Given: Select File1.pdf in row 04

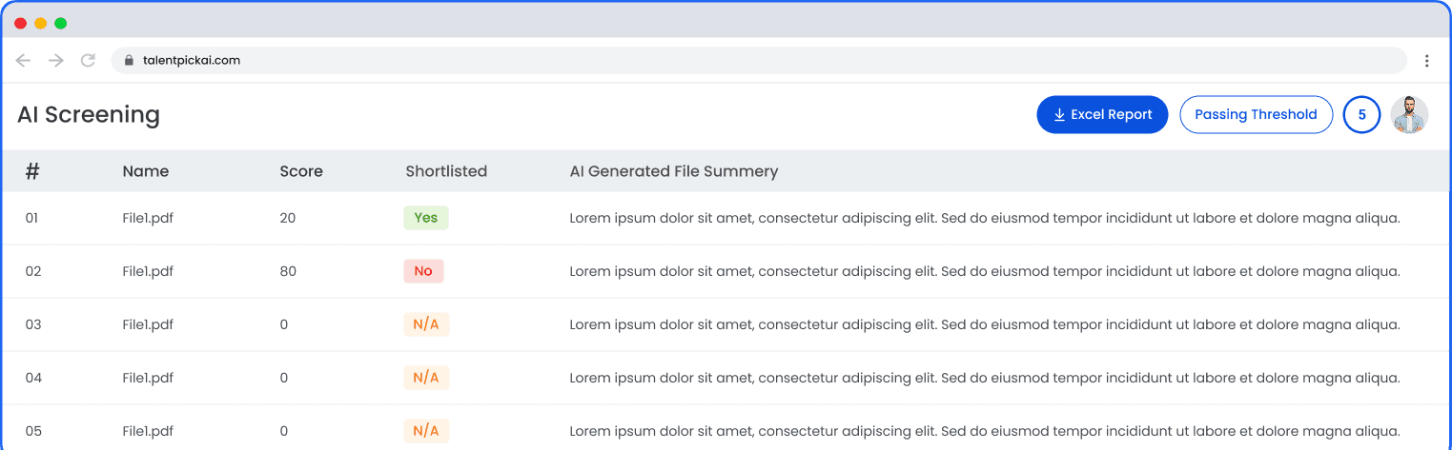Looking at the screenshot, I should pyautogui.click(x=148, y=378).
